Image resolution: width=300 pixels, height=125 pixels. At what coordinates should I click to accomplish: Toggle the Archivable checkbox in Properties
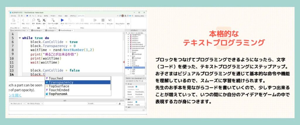[x=137, y=87]
